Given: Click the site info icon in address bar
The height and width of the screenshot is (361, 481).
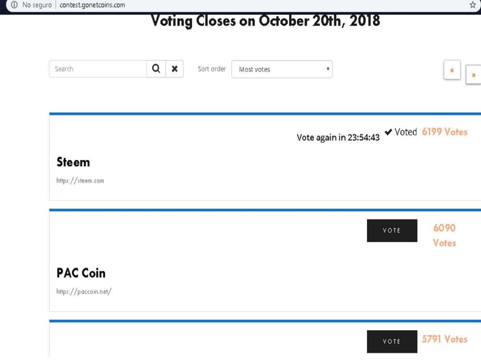Looking at the screenshot, I should click(x=14, y=5).
